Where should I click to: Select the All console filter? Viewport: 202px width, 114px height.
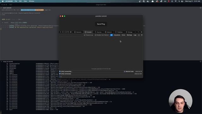[x=111, y=35]
